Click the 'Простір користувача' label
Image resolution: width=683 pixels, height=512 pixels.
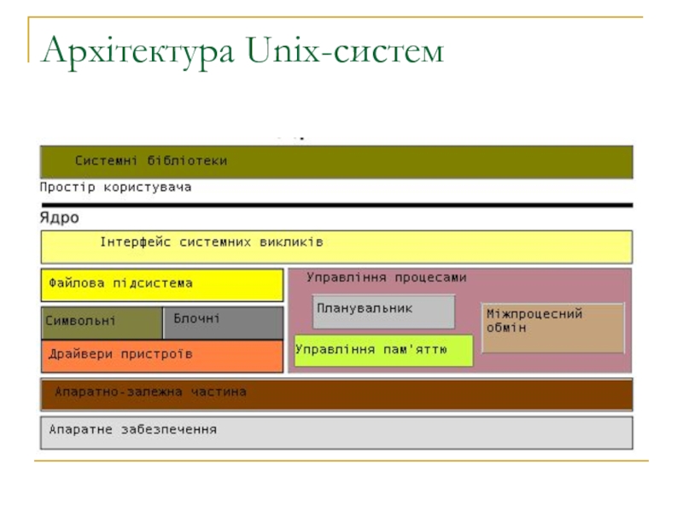115,188
